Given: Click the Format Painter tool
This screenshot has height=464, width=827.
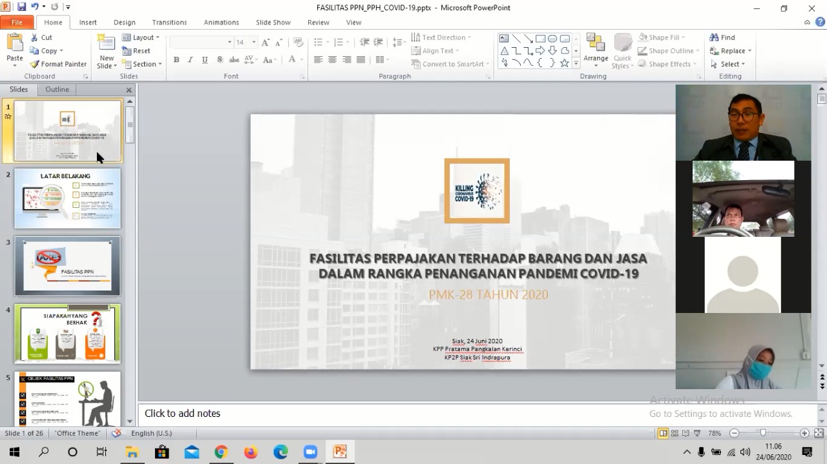Looking at the screenshot, I should [58, 64].
